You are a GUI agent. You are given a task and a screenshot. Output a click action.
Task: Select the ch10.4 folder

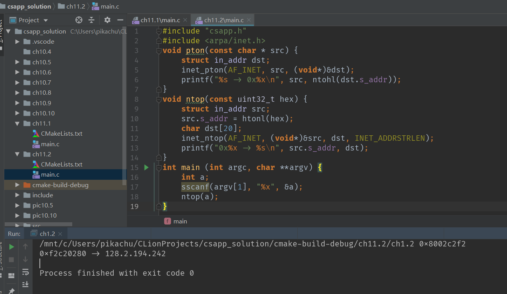point(41,51)
